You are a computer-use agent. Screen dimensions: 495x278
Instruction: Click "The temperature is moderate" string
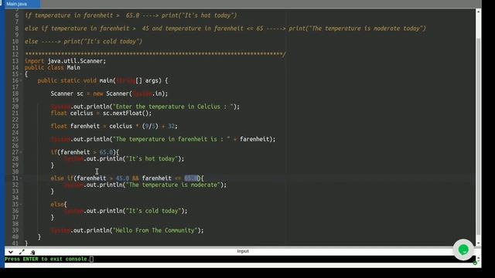point(173,185)
